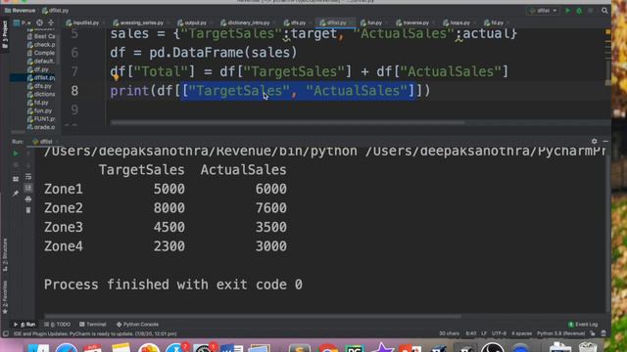Hide the Run panel with minimize icon
The height and width of the screenshot is (352, 627).
(x=605, y=141)
